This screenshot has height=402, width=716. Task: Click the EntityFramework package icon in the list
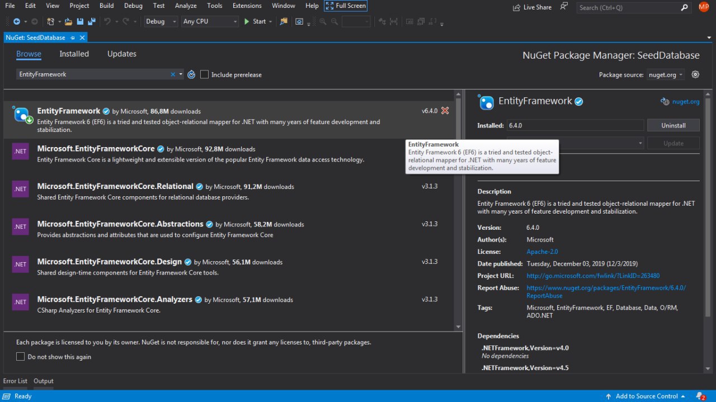point(23,115)
